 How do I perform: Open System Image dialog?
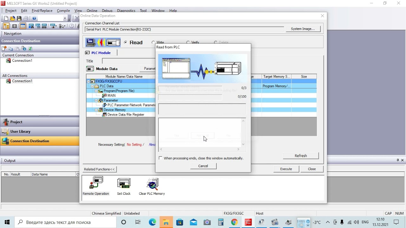[303, 29]
